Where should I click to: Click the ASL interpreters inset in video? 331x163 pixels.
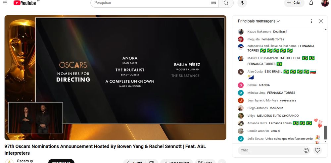tap(35, 118)
